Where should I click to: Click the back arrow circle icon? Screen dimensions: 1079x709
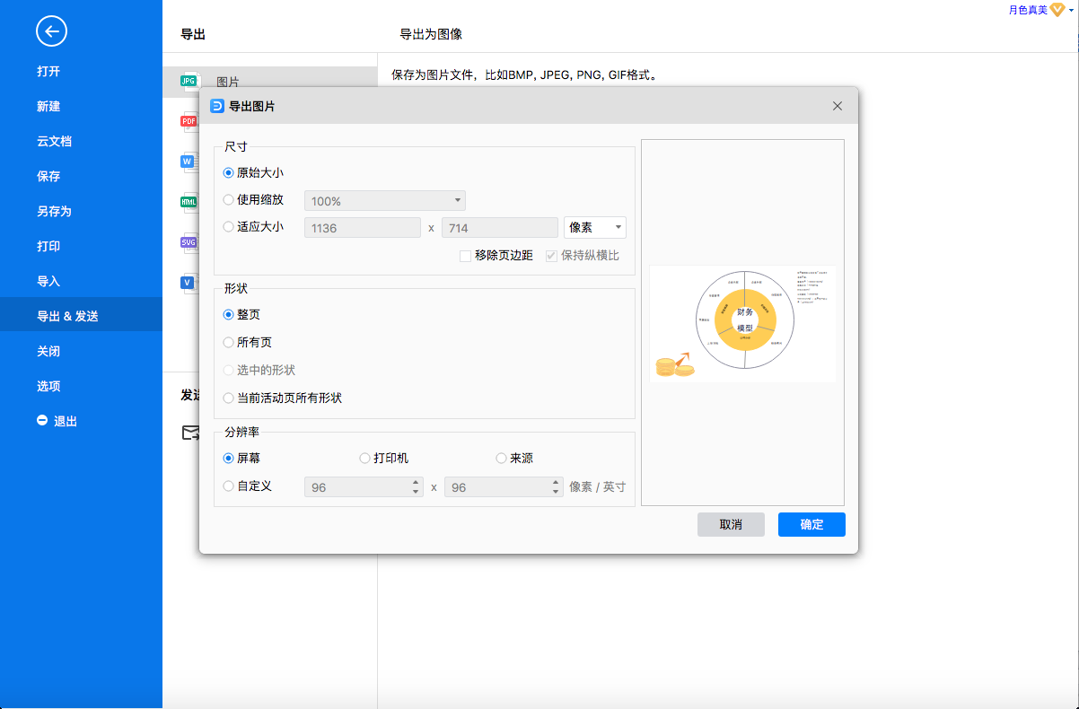[51, 32]
